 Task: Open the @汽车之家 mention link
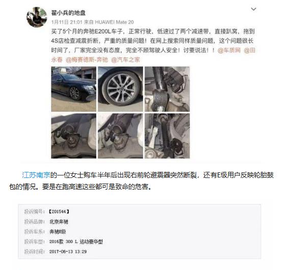coord(125,59)
